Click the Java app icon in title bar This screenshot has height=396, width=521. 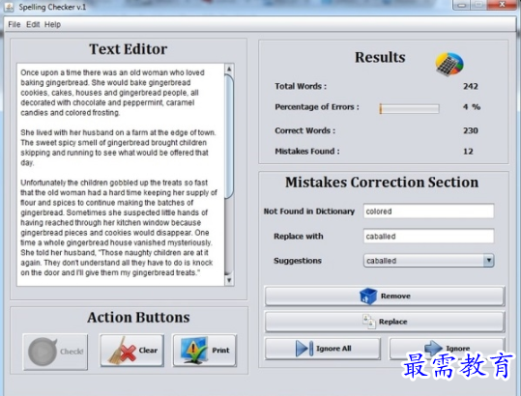pos(9,7)
